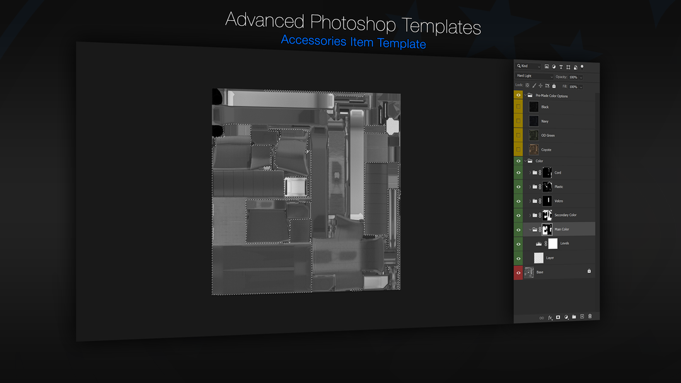Click the Opacity percentage field
Viewport: 681px width, 383px height.
(x=573, y=77)
